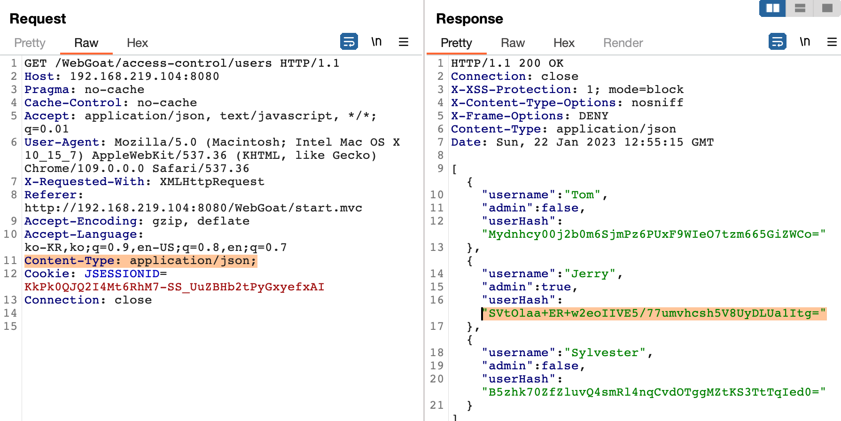
Task: Click Sylvester's userHash value starting B5zhk70
Action: (654, 392)
